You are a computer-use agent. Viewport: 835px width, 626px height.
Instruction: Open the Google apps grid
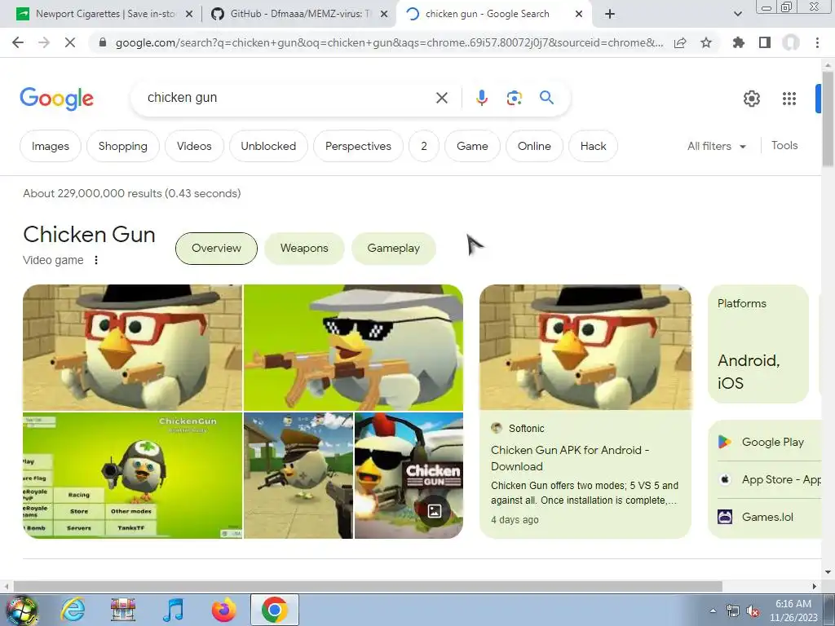pyautogui.click(x=789, y=99)
